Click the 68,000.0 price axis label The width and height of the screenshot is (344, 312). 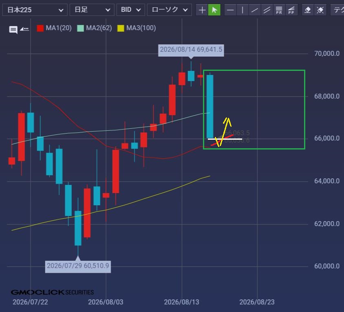[x=326, y=96]
